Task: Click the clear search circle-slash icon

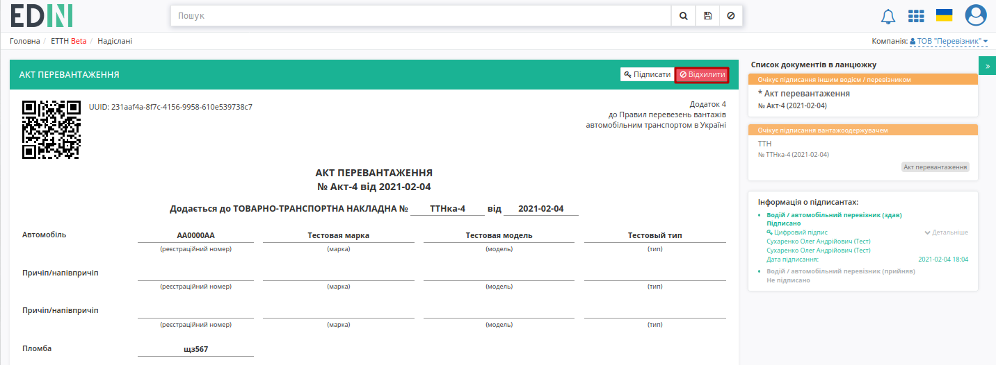Action: tap(730, 15)
